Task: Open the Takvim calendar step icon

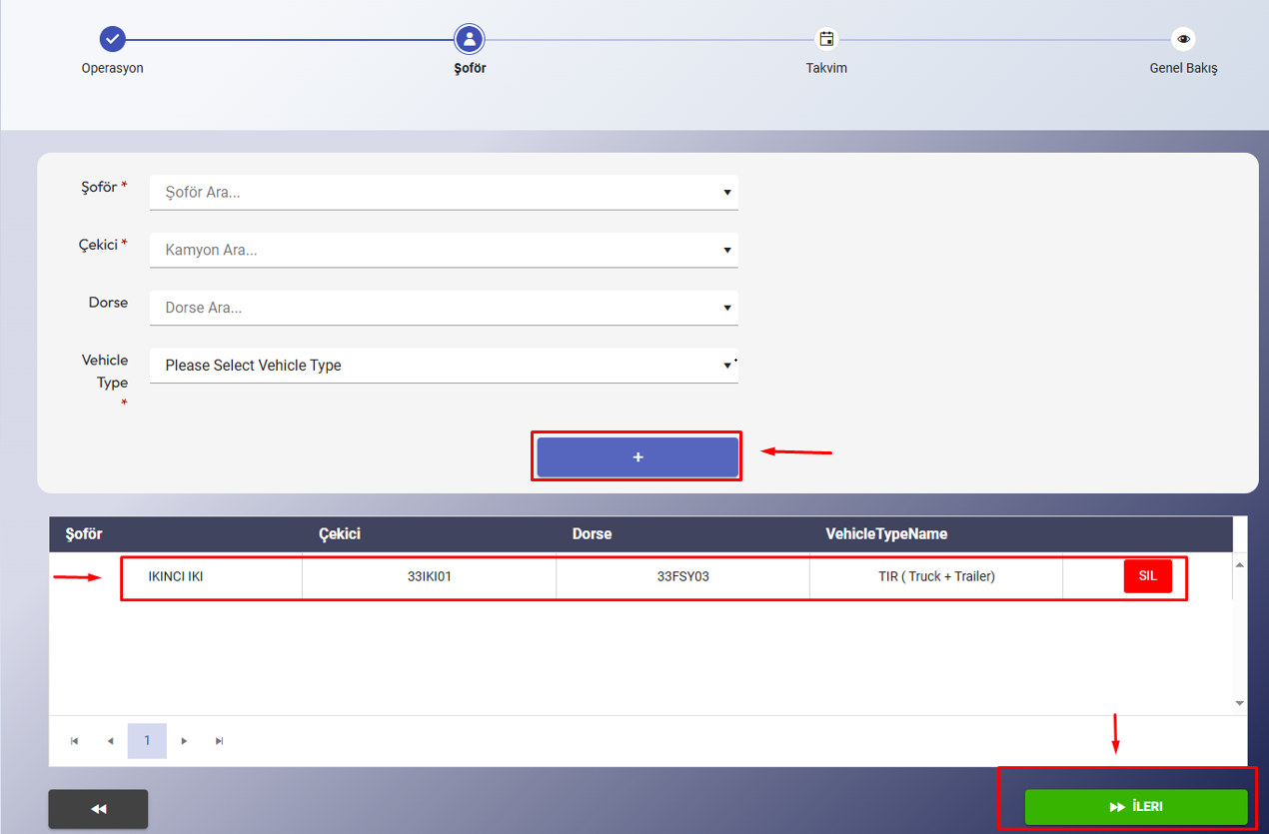Action: tap(826, 39)
